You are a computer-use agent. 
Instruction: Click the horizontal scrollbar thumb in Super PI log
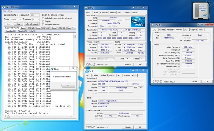pos(8,117)
